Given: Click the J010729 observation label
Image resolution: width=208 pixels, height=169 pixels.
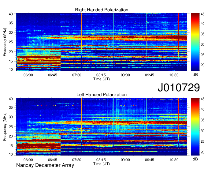Looking at the screenshot, I should [x=179, y=87].
